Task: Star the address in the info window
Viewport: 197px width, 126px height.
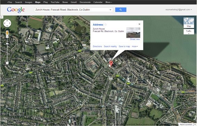Action: point(106,25)
